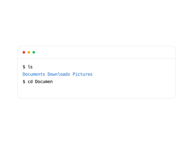Click the green maximize dot
The width and height of the screenshot is (193, 144).
tap(34, 52)
